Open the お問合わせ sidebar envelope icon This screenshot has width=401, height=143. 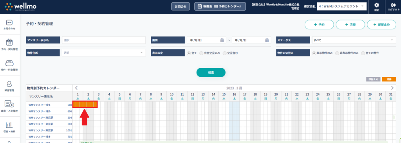9,22
